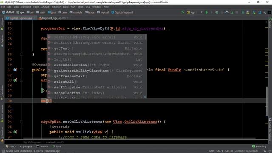
Task: Click the app breadcrumb in navigation bar
Action: [x=20, y=12]
